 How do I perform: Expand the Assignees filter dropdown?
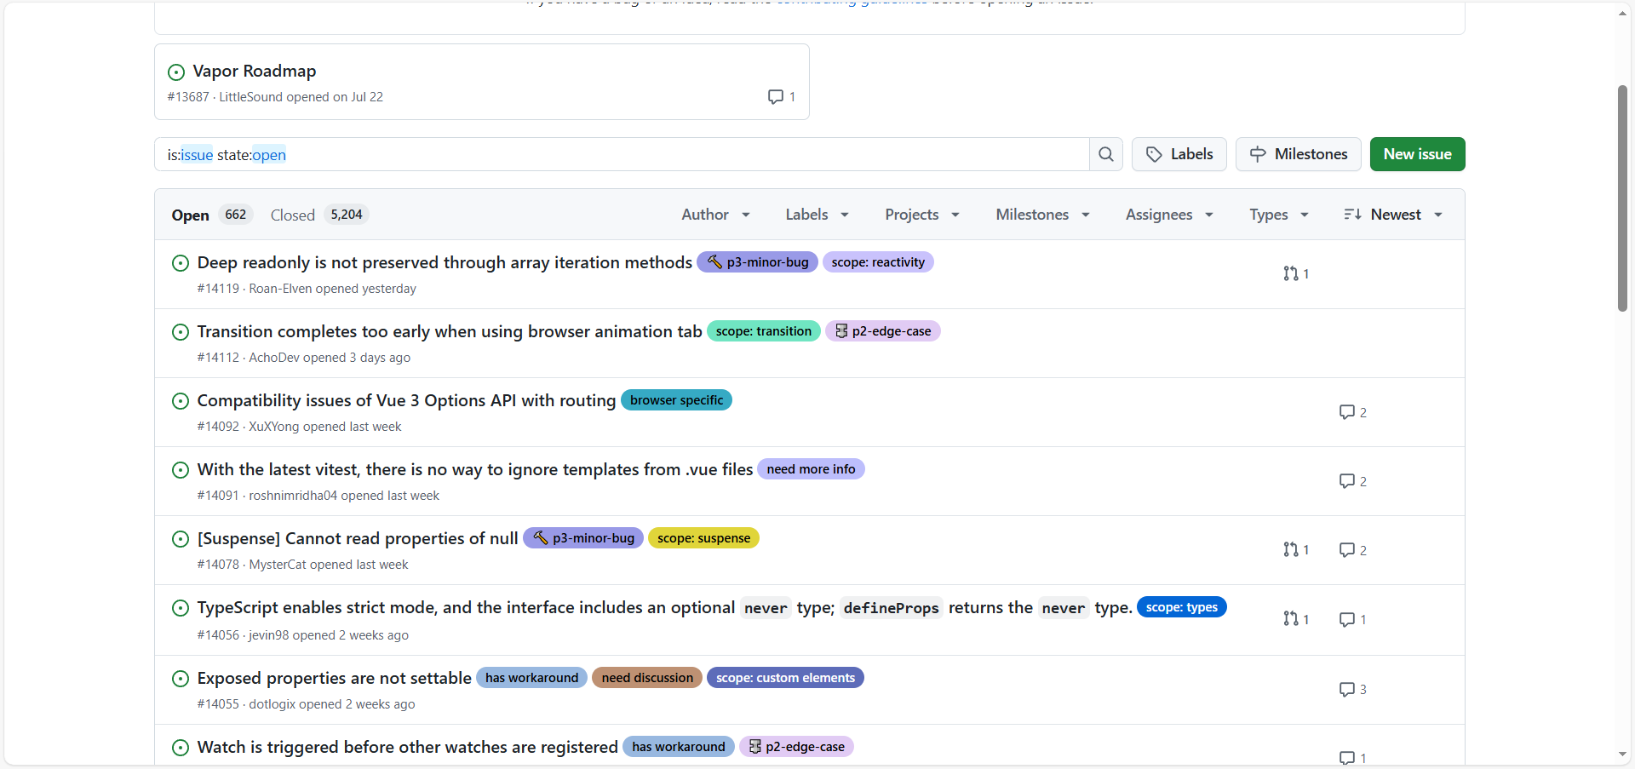tap(1168, 215)
